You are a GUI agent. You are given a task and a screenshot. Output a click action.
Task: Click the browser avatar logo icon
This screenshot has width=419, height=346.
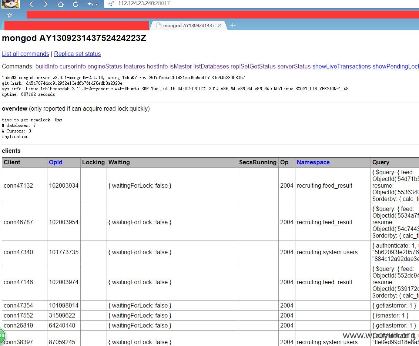11,4
